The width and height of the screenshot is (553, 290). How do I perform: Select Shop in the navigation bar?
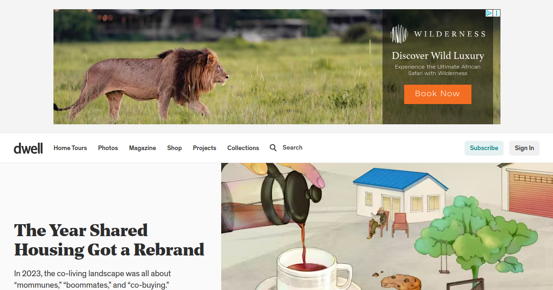click(174, 148)
